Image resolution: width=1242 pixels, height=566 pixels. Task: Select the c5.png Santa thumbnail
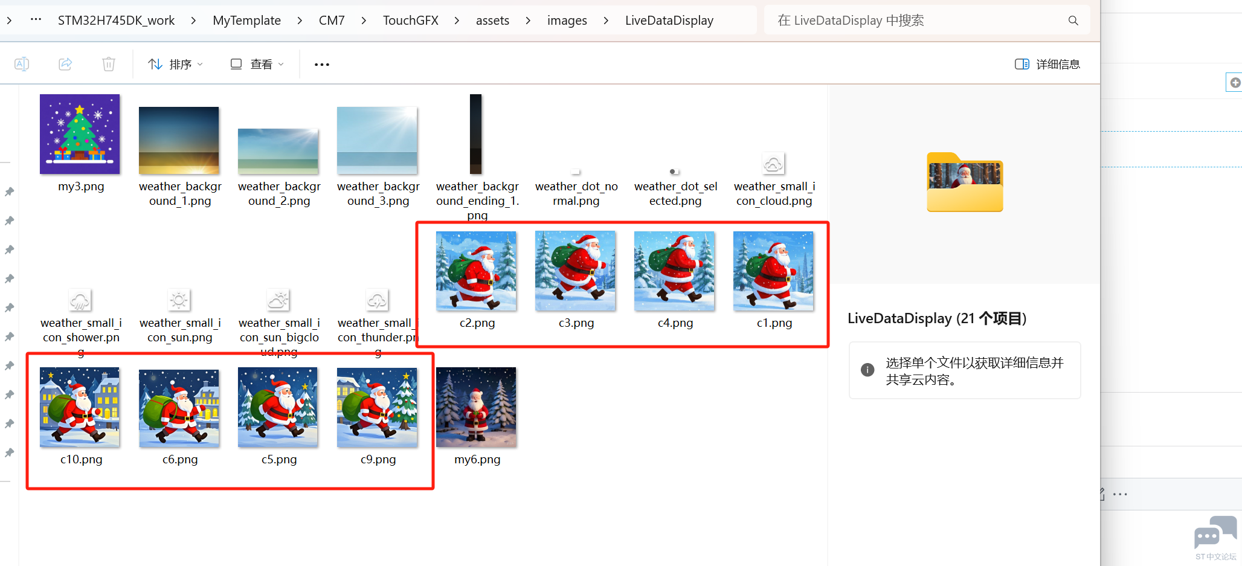point(278,407)
